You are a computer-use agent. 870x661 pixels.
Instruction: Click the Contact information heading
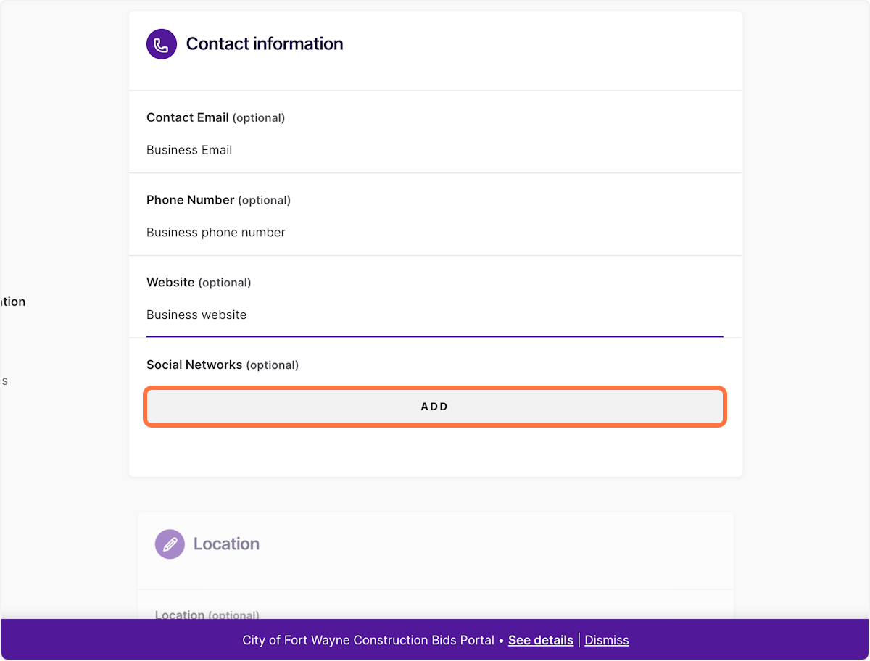tap(265, 44)
